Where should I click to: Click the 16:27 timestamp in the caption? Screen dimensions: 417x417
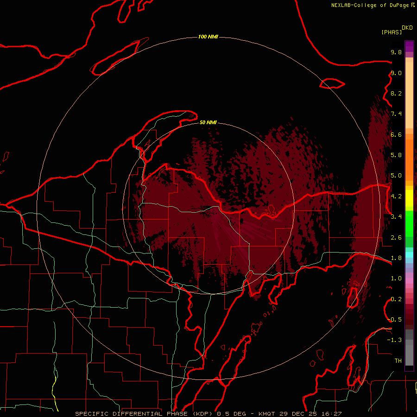tap(332, 414)
